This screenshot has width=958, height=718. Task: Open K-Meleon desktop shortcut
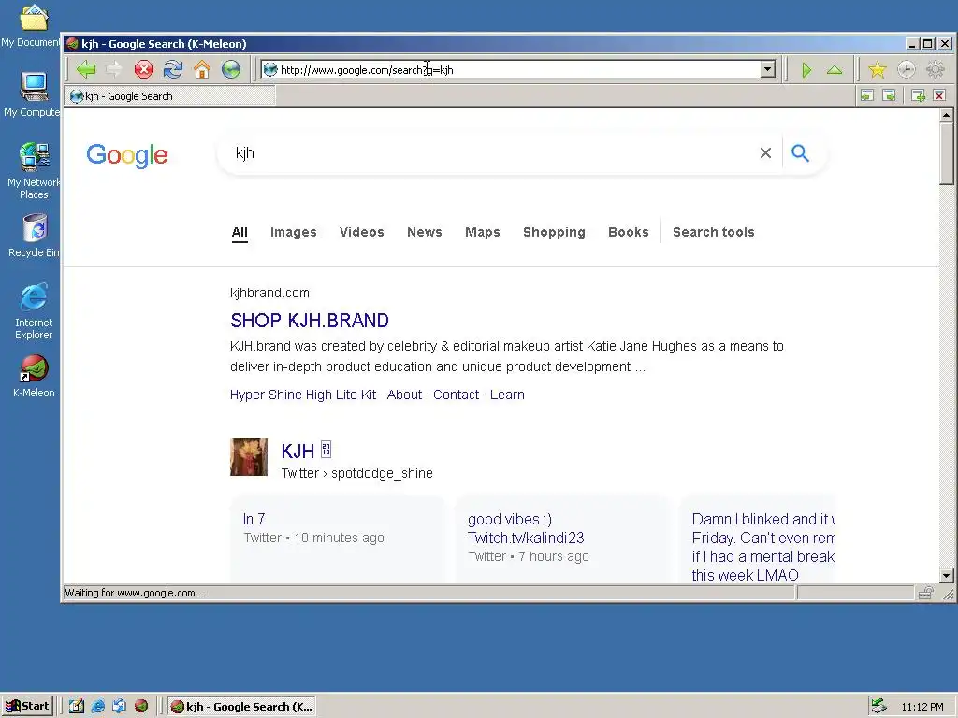coord(34,376)
